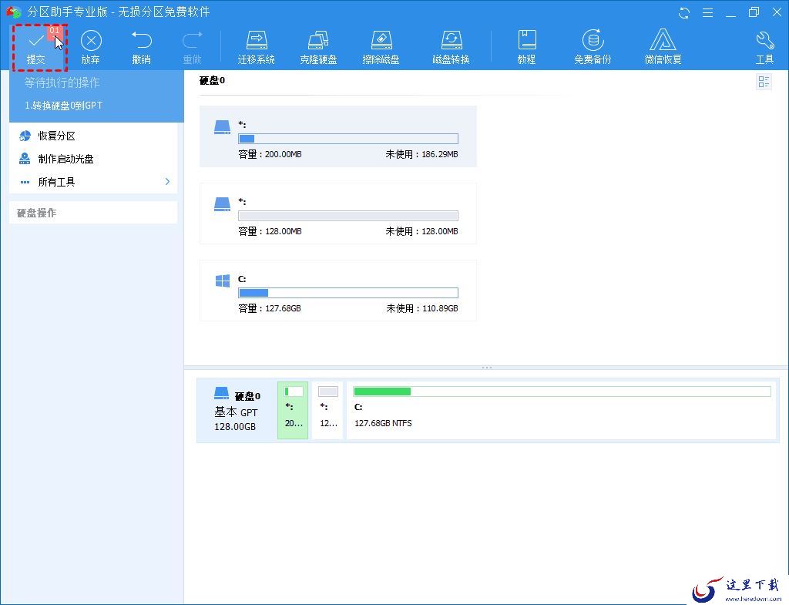The width and height of the screenshot is (789, 605).
Task: Click the usage bar of C: partition card
Action: point(348,292)
